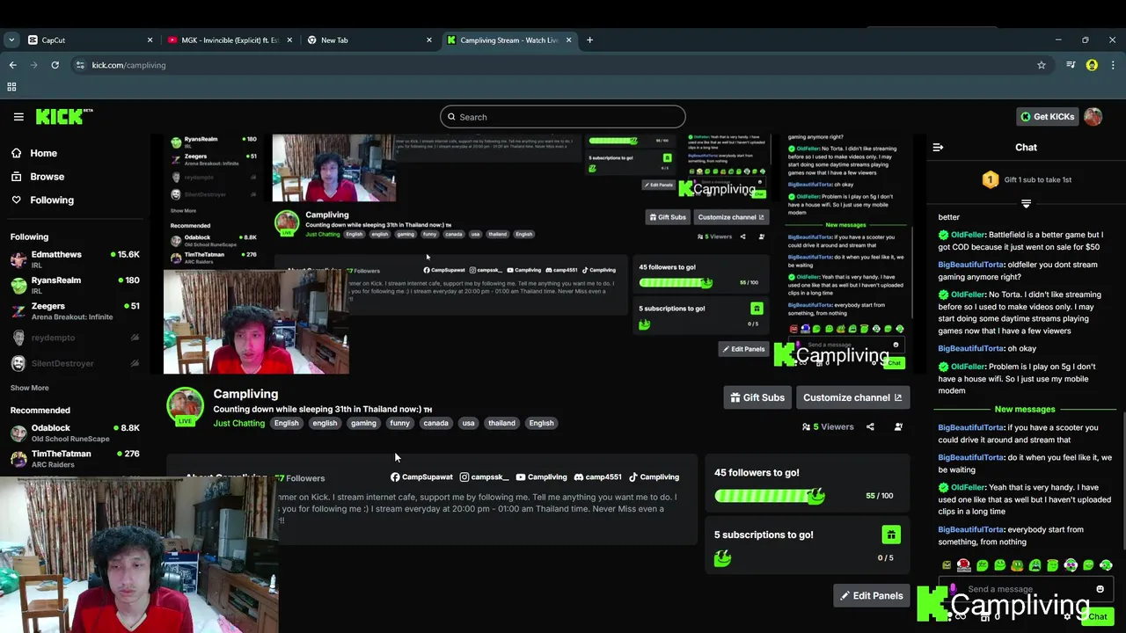Open the Campliving TikTok link
This screenshot has height=633, width=1126.
click(654, 477)
